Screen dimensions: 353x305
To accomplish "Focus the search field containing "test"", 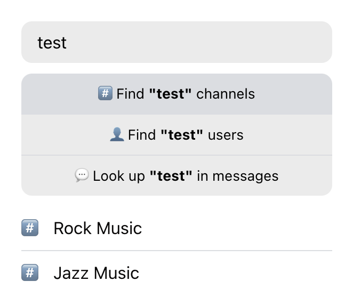I will click(176, 43).
